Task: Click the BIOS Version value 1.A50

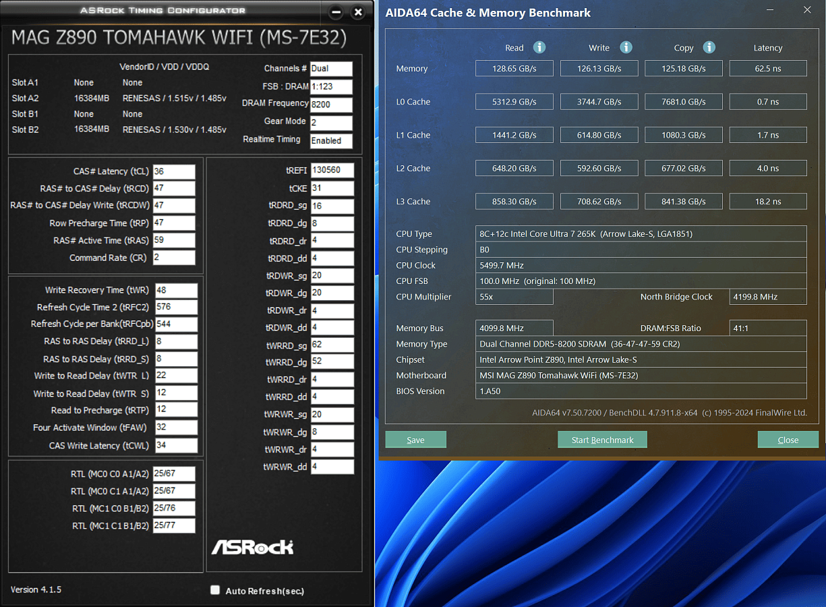Action: pos(641,391)
